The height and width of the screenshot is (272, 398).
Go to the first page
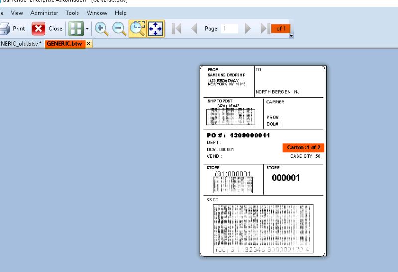coord(177,29)
